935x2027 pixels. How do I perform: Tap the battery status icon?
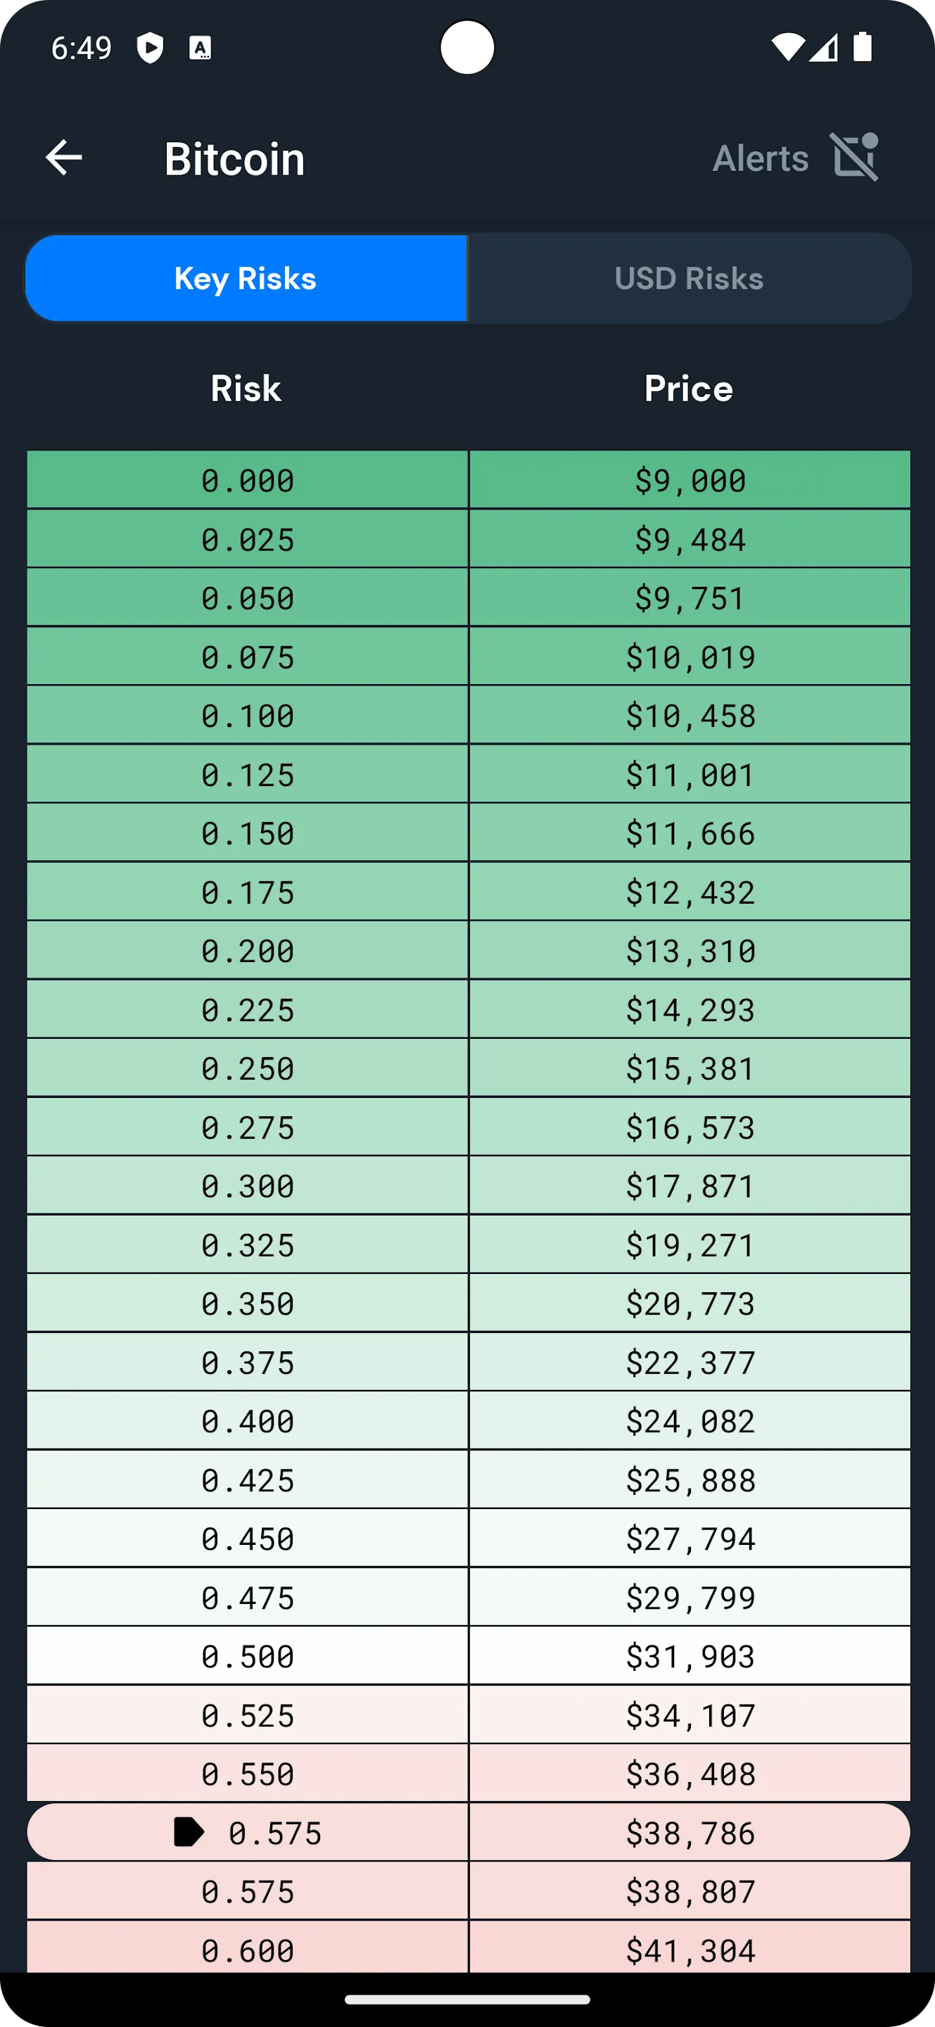(863, 47)
